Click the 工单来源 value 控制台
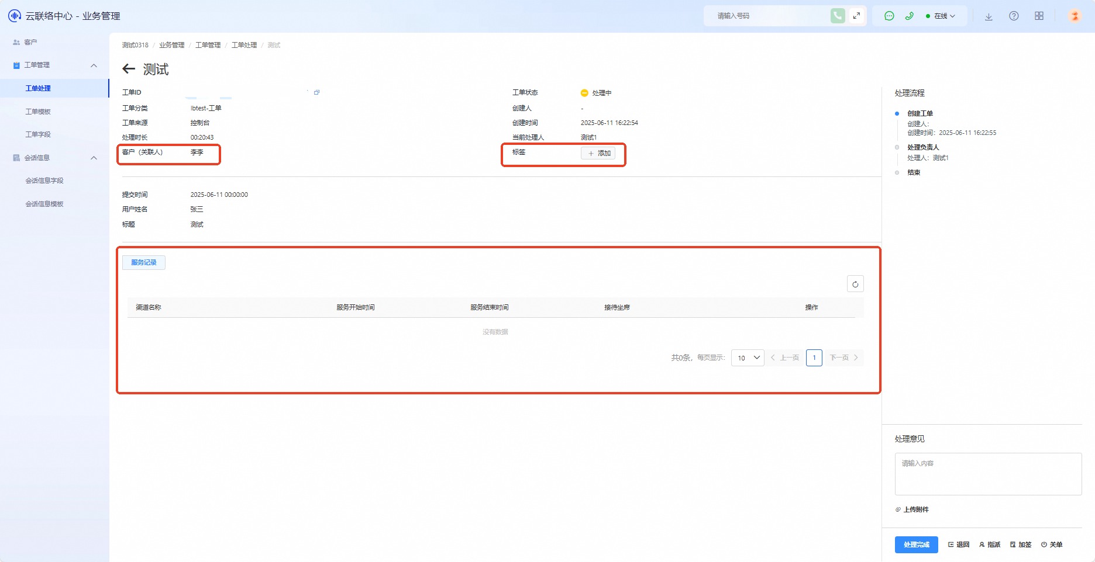The width and height of the screenshot is (1095, 562). [199, 123]
